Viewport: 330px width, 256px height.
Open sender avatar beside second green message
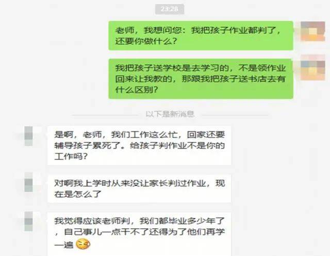pyautogui.click(x=313, y=70)
